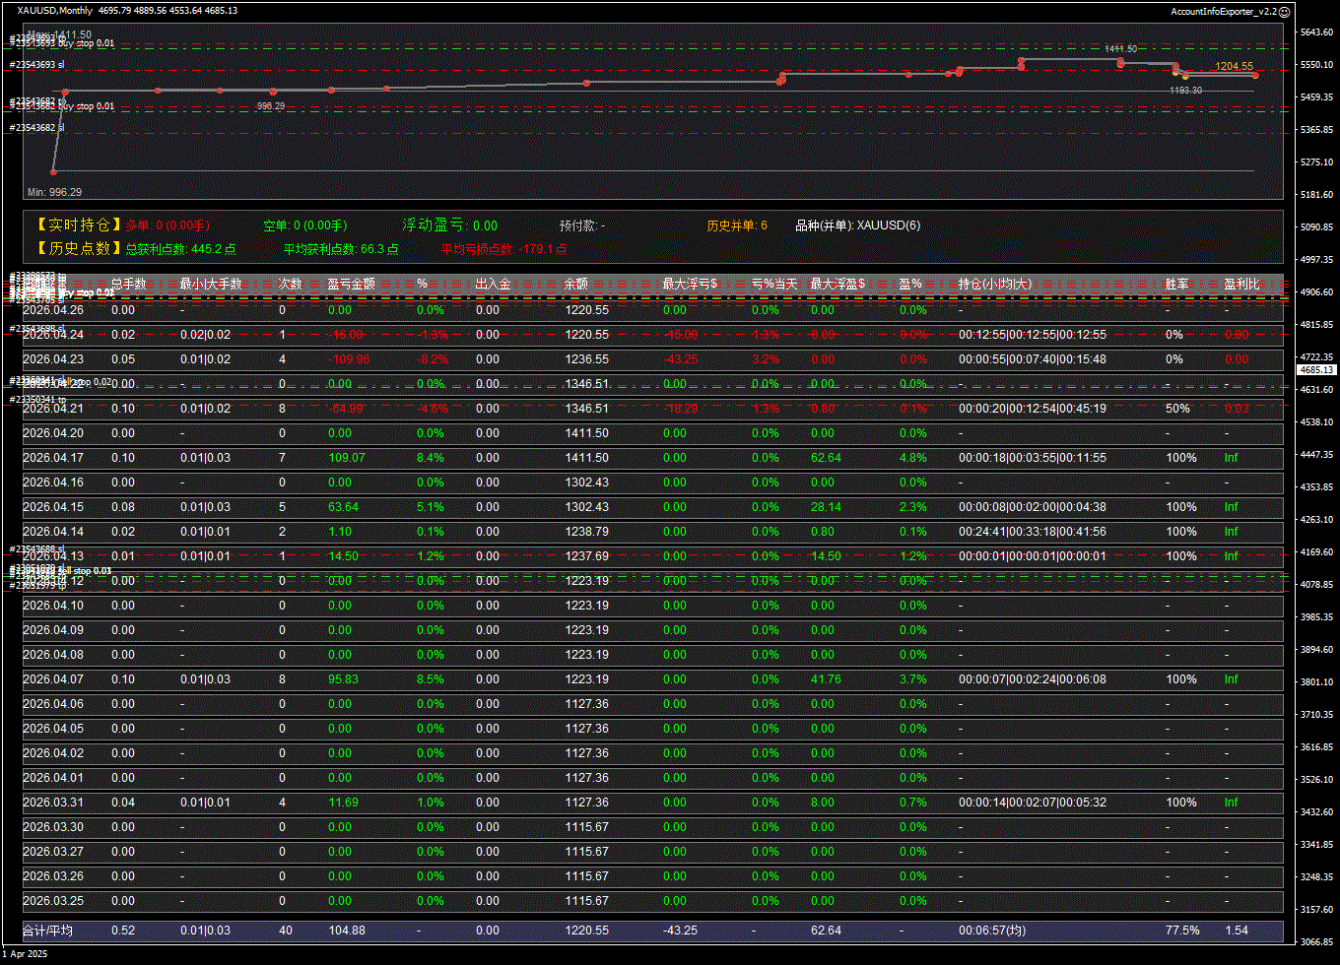Click the AccountInfoExporter_v2.2 label
The width and height of the screenshot is (1340, 965).
pyautogui.click(x=1223, y=11)
